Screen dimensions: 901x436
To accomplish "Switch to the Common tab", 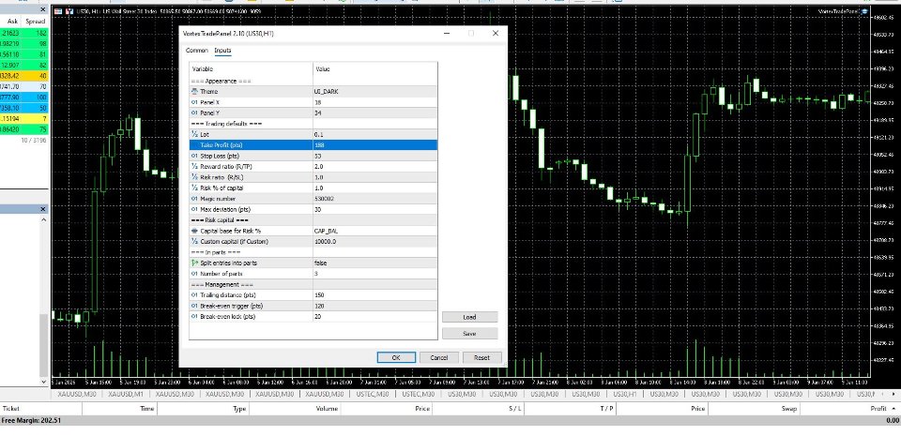I will (x=196, y=51).
